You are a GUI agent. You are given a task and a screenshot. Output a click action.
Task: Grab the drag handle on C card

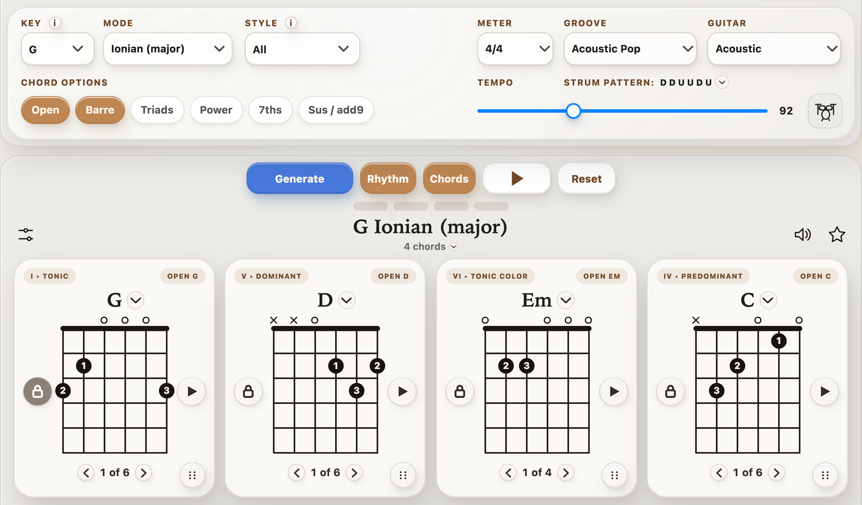point(825,475)
